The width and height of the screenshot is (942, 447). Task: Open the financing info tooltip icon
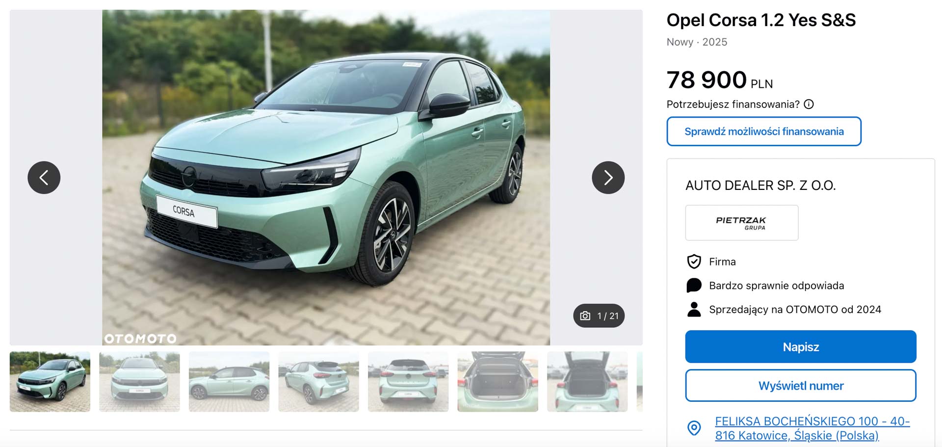[x=809, y=104]
